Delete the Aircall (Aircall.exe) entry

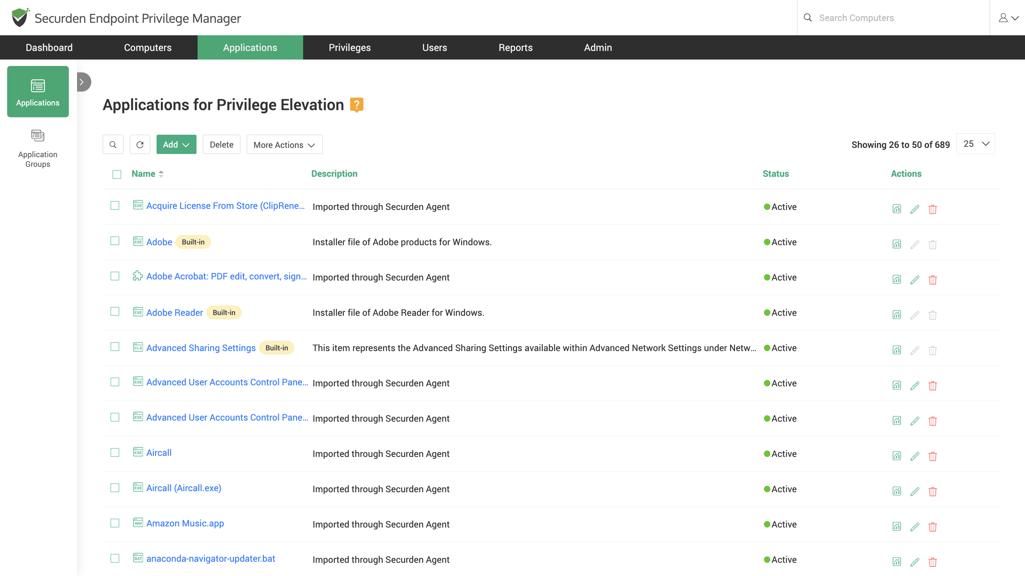click(x=933, y=491)
